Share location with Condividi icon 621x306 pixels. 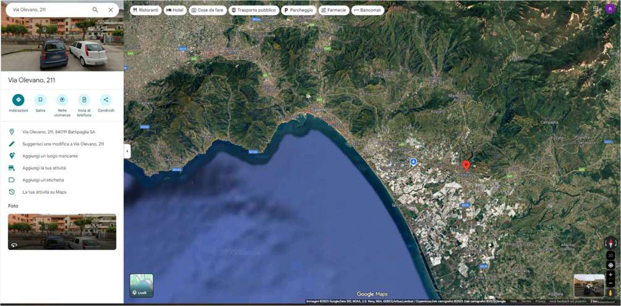pyautogui.click(x=106, y=100)
